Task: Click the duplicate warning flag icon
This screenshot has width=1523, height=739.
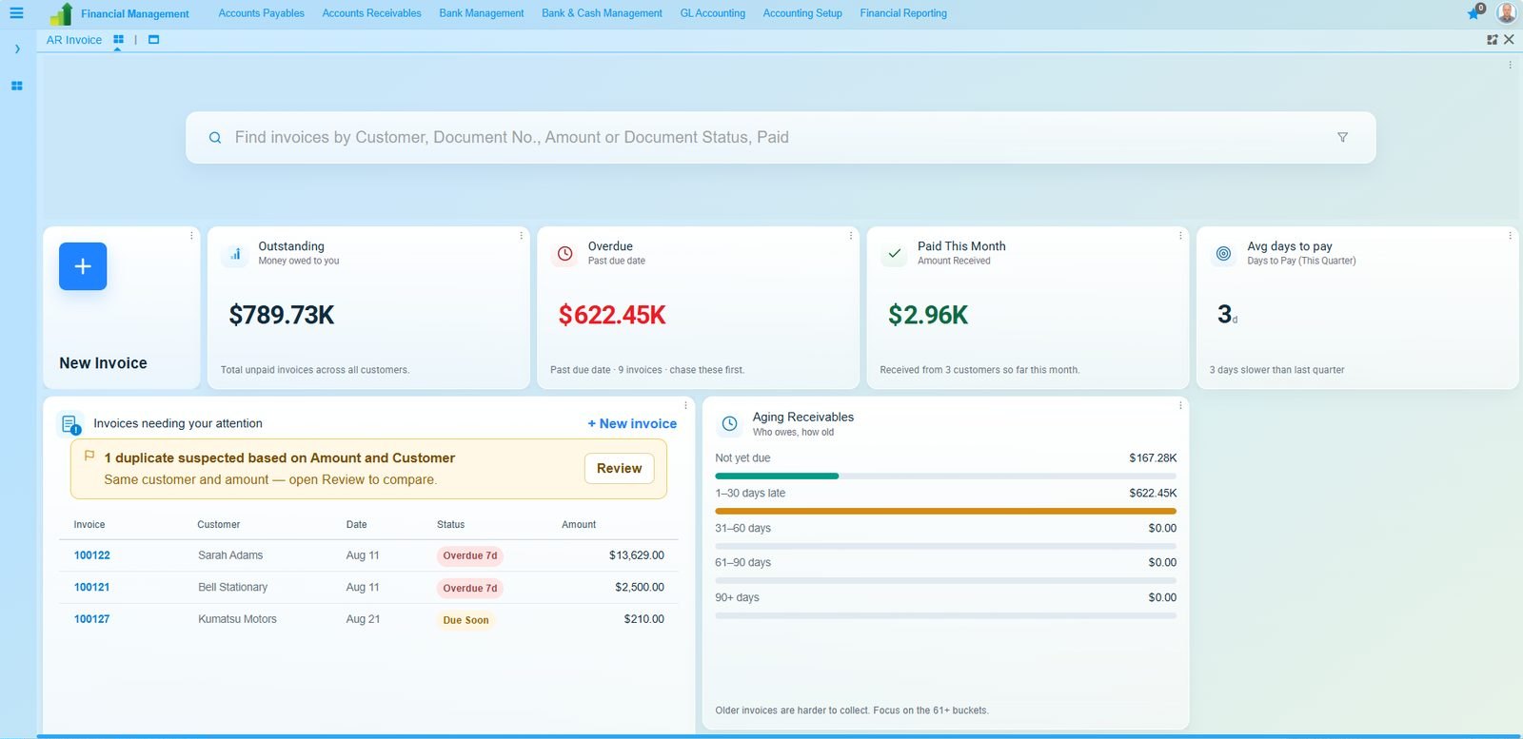Action: pos(89,456)
